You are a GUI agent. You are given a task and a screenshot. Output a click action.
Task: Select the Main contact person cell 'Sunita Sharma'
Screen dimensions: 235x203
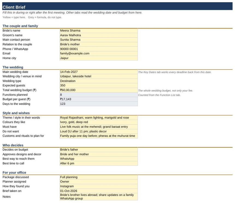pyautogui.click(x=99, y=40)
